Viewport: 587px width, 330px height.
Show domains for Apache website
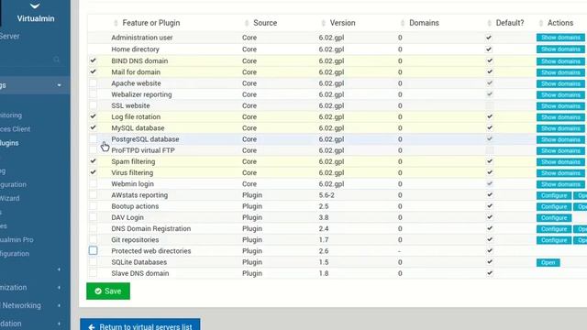(560, 83)
